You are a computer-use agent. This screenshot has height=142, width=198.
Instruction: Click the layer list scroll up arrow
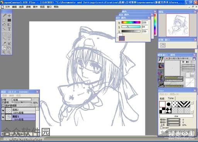click(37, 109)
